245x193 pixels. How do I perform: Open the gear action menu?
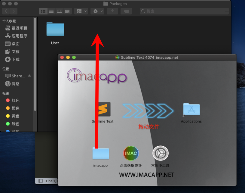click(x=97, y=11)
